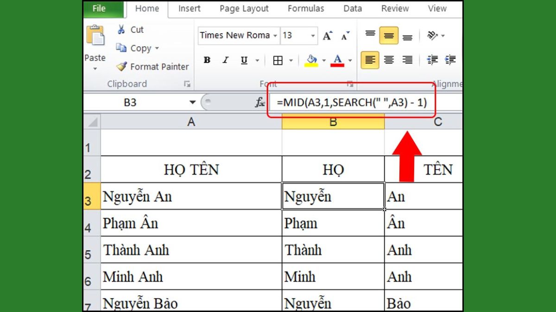Increase the cell indent

450,60
